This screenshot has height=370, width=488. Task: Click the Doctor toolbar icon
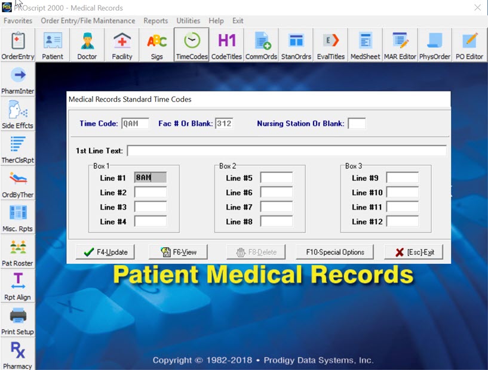(x=87, y=45)
